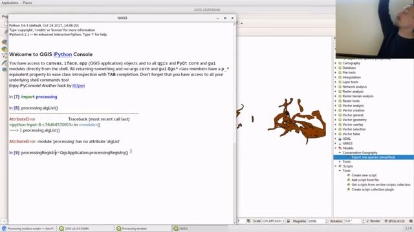Expand the Network analysis group arrow
This screenshot has height=232, width=414.
click(336, 87)
